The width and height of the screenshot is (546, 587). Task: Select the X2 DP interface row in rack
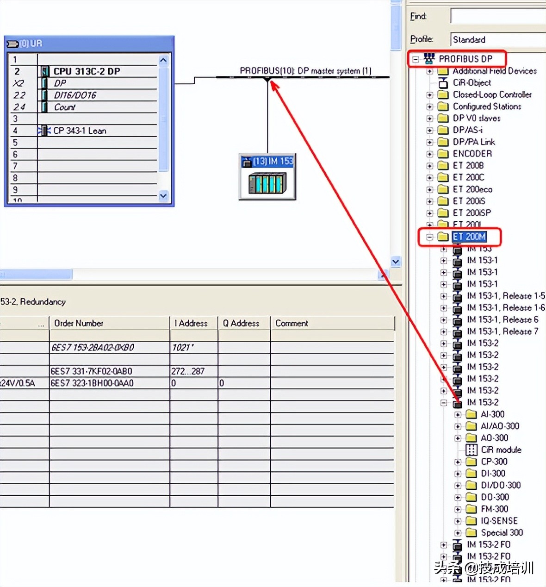[84, 83]
